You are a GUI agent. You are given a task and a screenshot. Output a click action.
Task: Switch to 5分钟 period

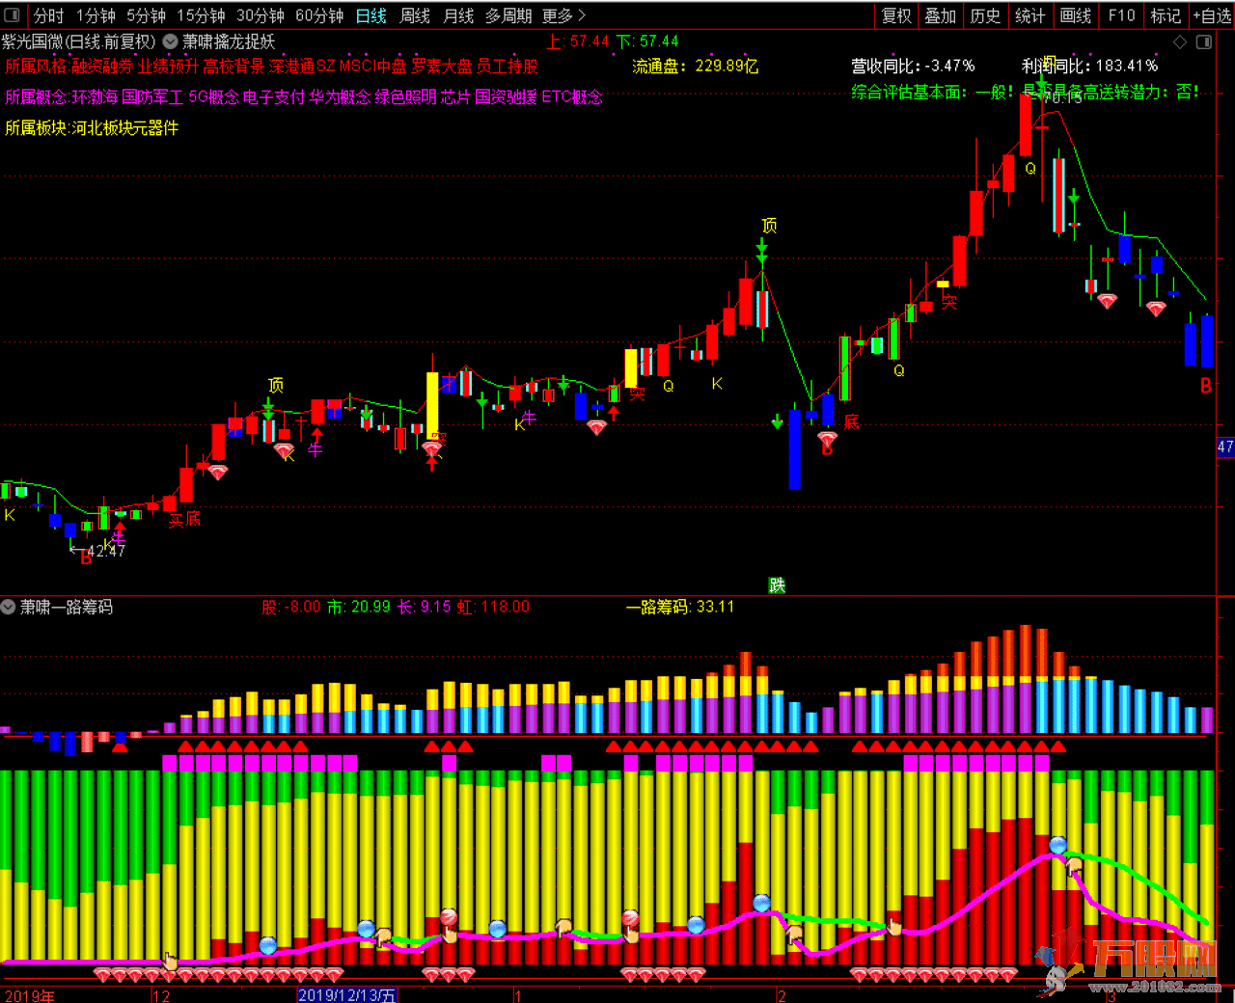coord(146,15)
